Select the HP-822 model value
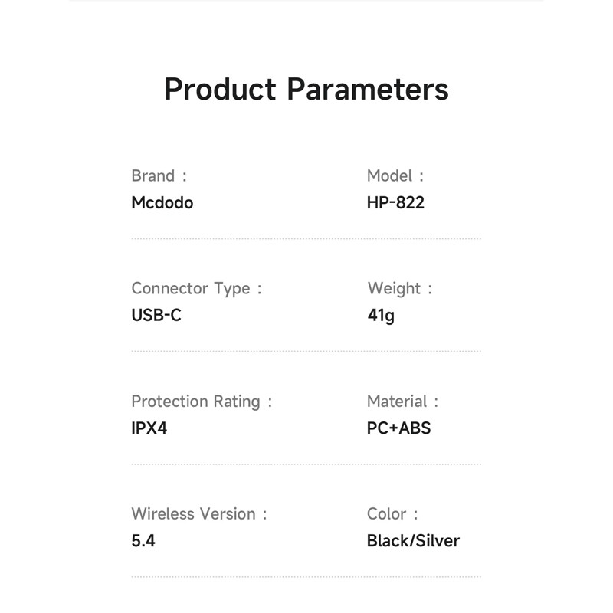Image resolution: width=613 pixels, height=613 pixels. click(395, 203)
